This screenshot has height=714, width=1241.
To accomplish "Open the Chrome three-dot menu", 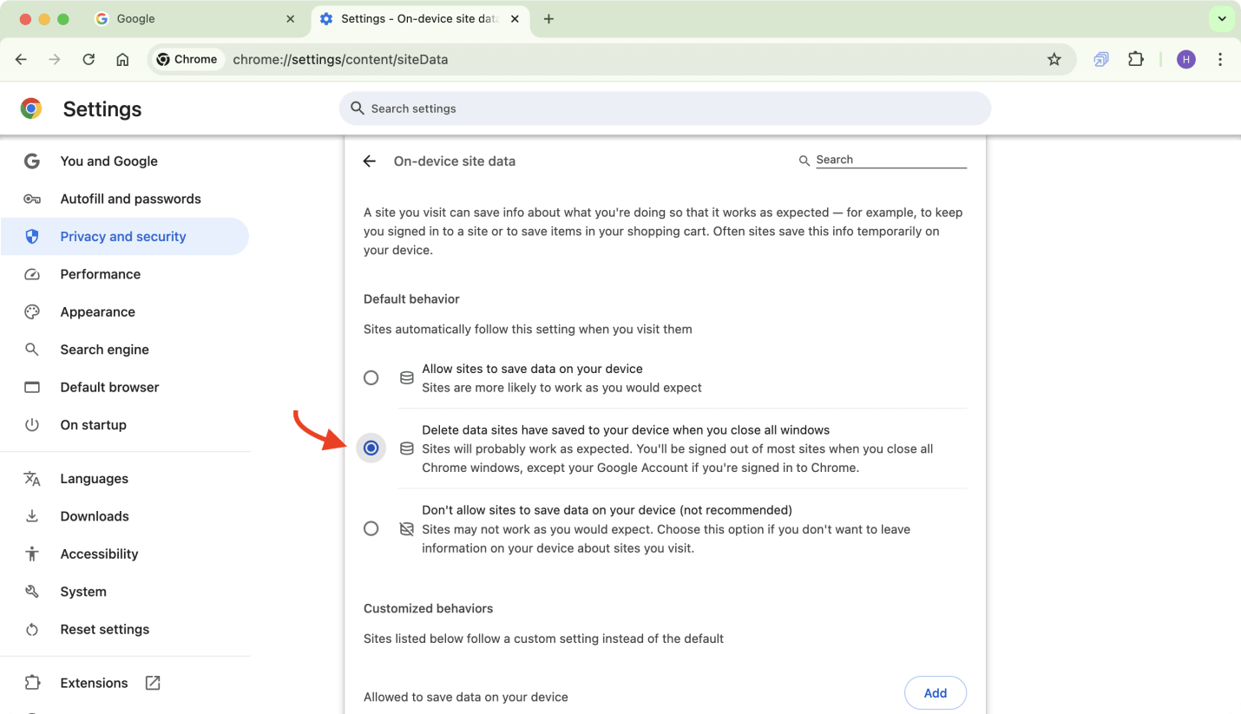I will (x=1220, y=60).
